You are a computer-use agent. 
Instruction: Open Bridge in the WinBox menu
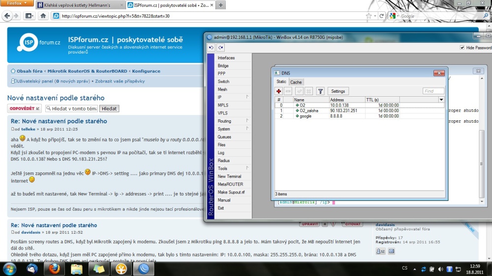pyautogui.click(x=223, y=65)
